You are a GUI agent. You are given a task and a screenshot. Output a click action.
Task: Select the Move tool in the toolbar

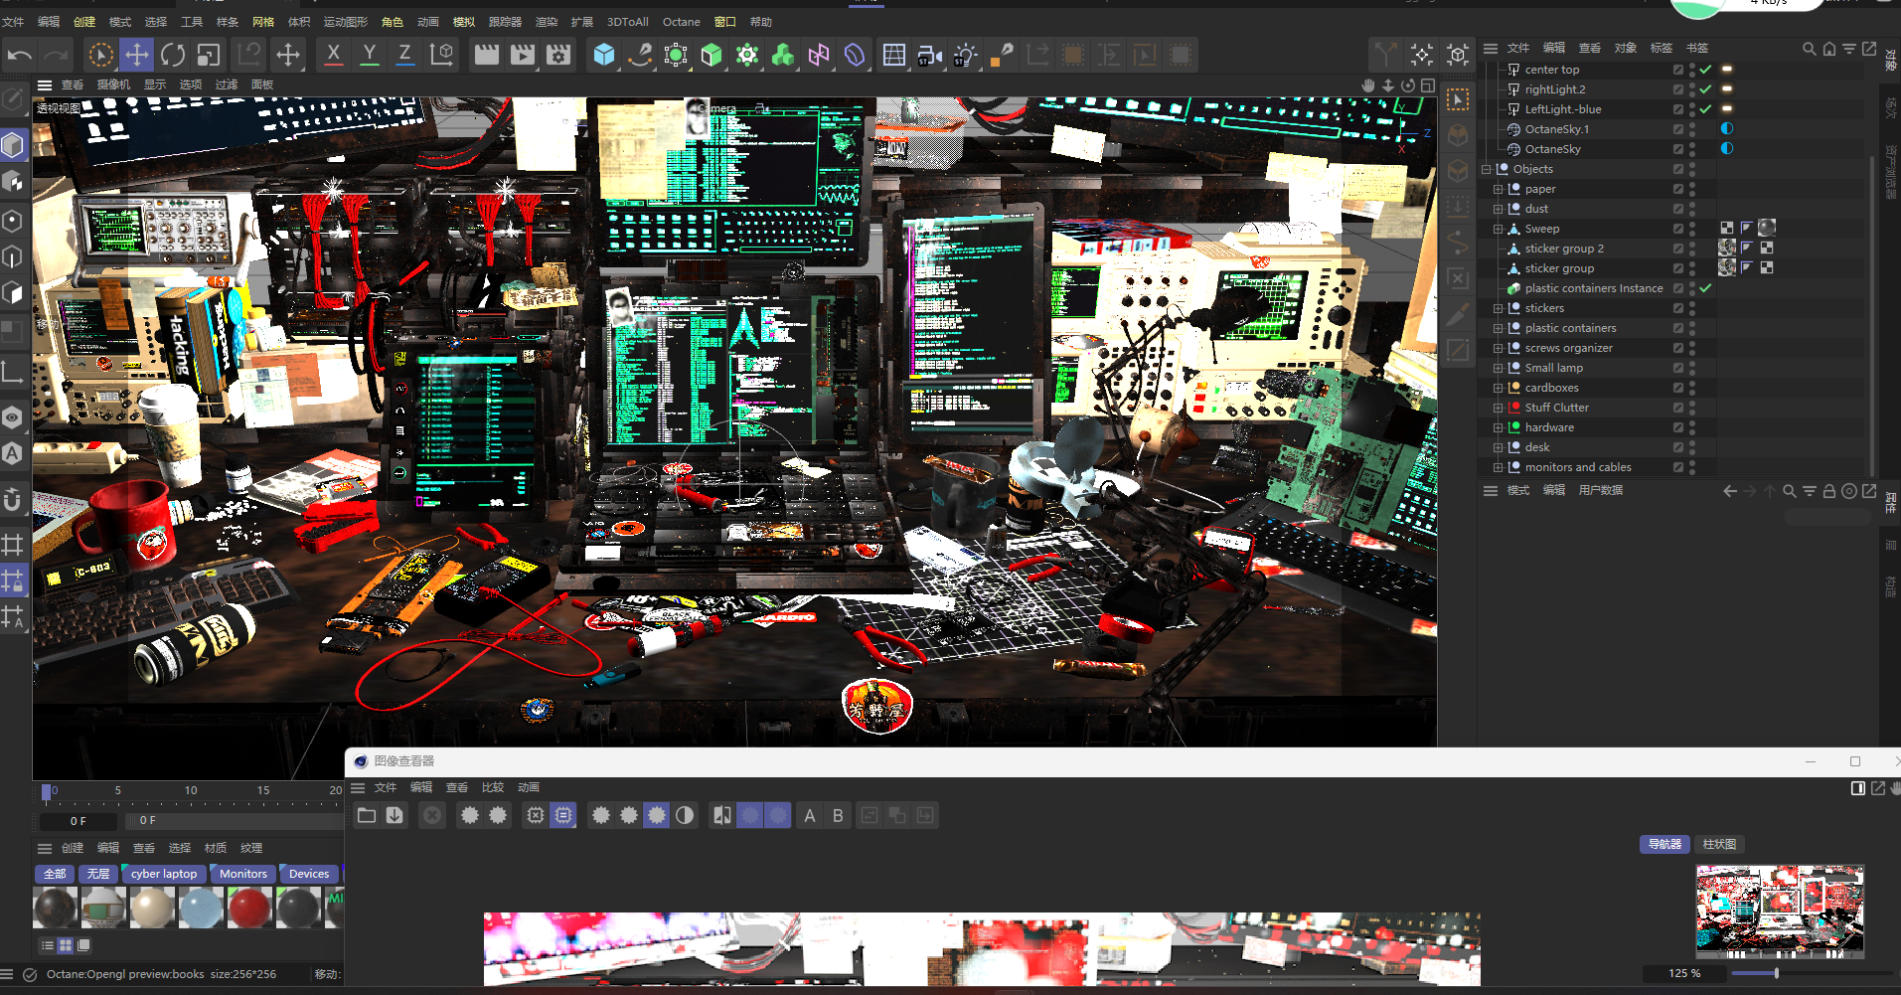tap(136, 55)
